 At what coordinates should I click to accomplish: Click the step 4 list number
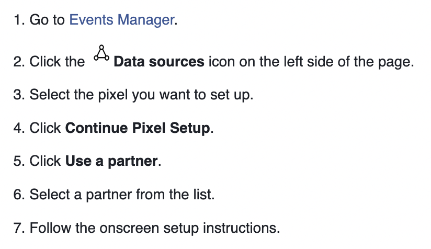(x=19, y=128)
